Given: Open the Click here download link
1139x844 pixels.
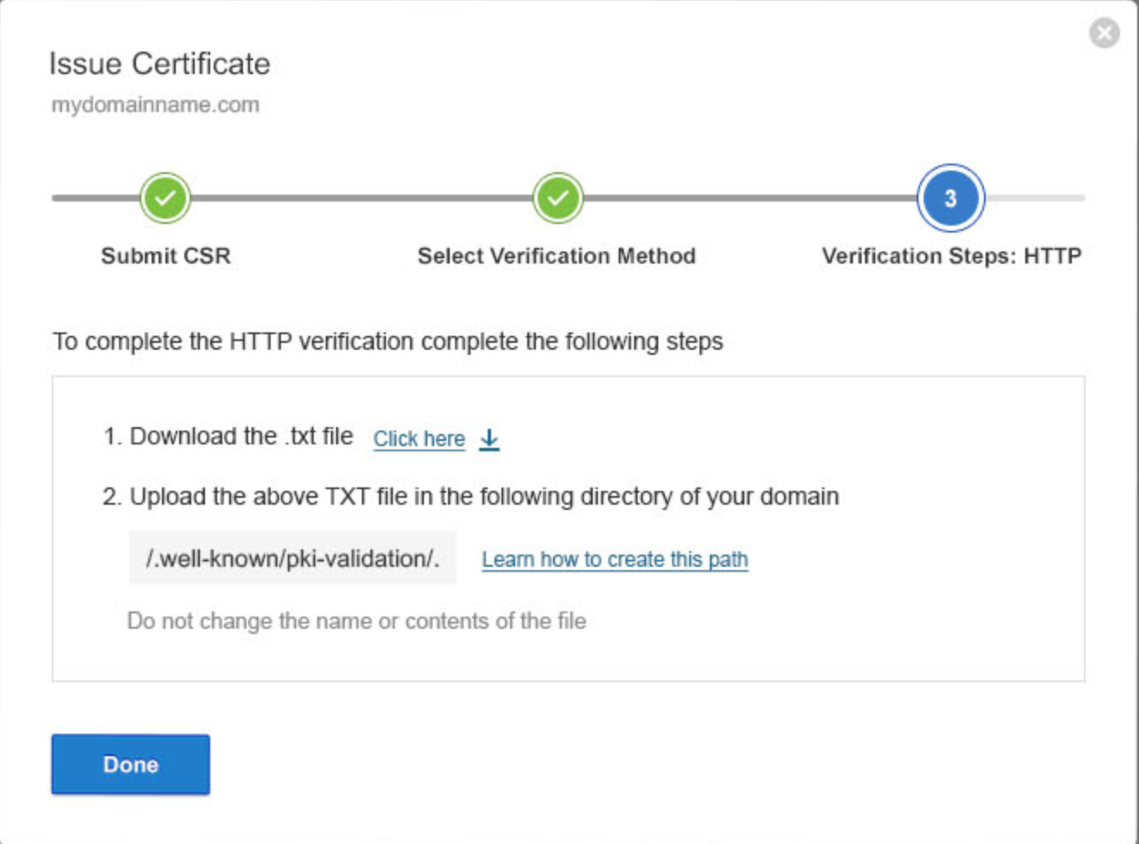Looking at the screenshot, I should pyautogui.click(x=420, y=438).
